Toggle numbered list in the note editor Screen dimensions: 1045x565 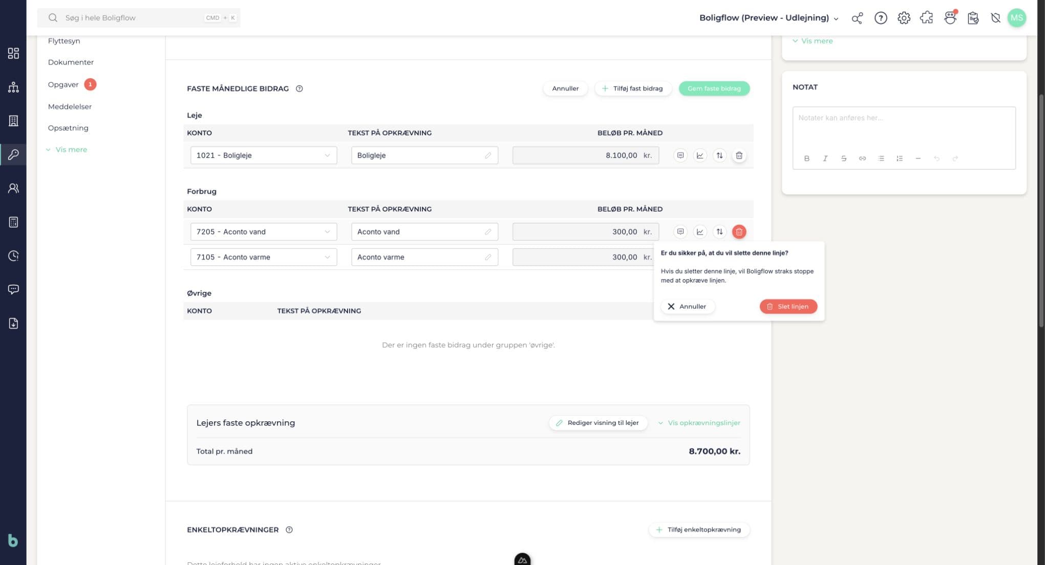click(x=899, y=159)
